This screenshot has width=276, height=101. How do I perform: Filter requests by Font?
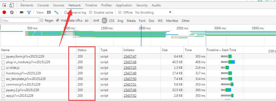(x=142, y=21)
